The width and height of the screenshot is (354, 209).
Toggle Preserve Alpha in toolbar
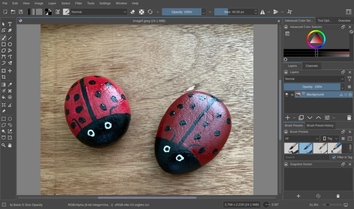(141, 12)
